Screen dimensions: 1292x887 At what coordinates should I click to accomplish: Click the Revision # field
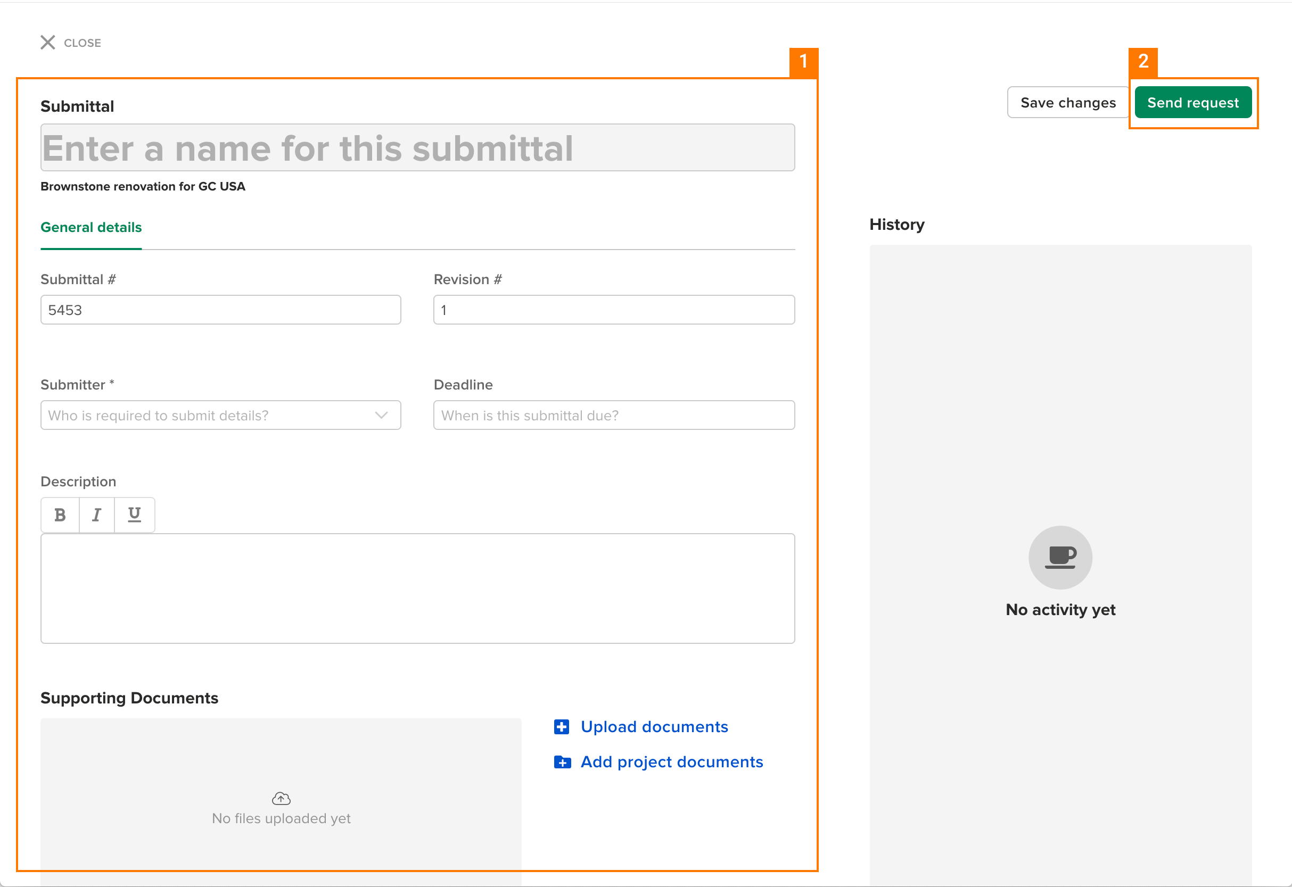[614, 310]
